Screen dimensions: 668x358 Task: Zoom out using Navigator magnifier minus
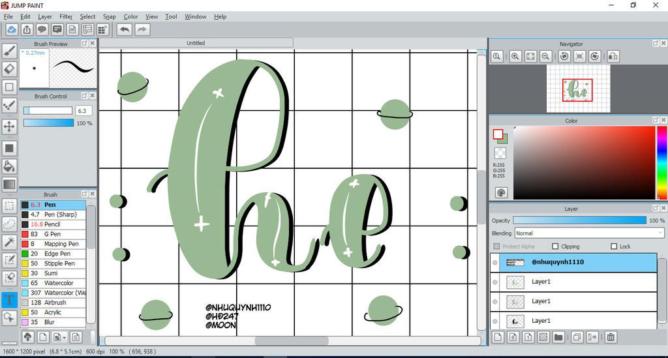546,56
